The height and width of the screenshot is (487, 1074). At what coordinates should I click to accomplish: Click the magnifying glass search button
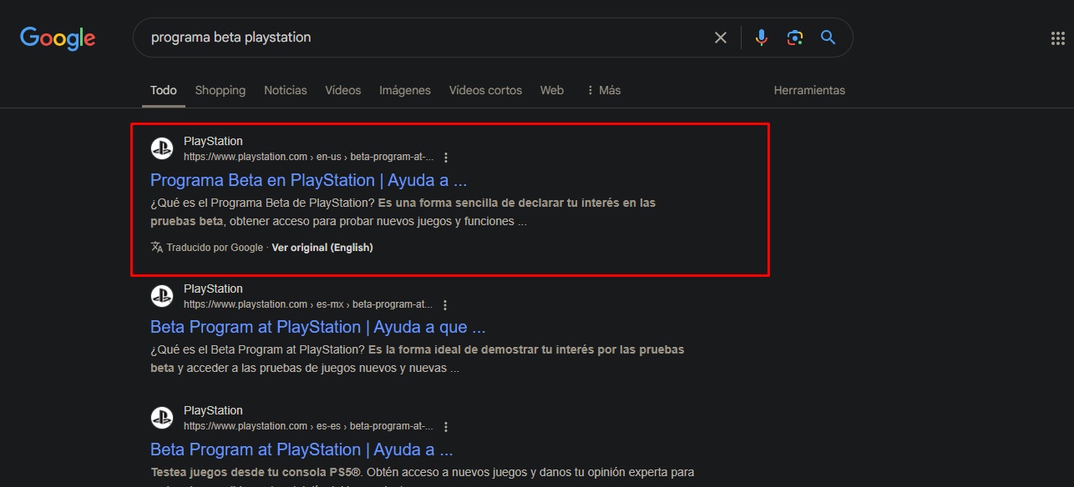(x=828, y=38)
